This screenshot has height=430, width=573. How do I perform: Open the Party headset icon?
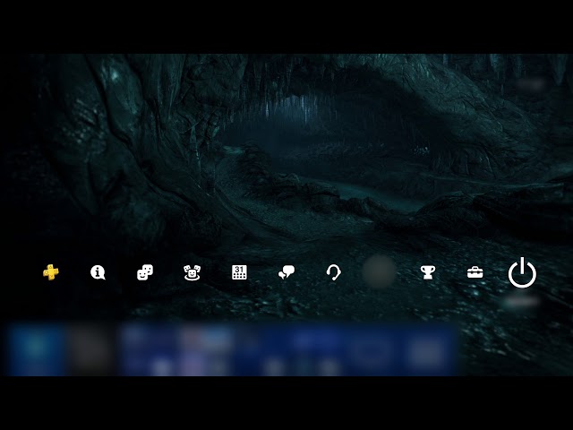tap(333, 272)
